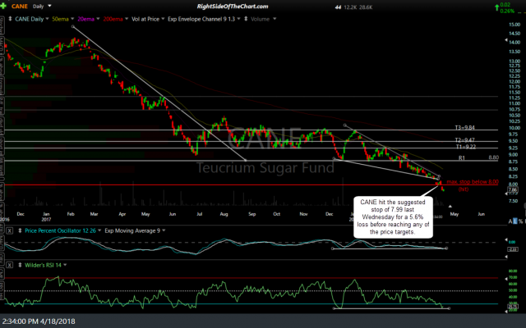Click the Jun label at right of time axis
Screen dimensions: 526x328
click(x=481, y=214)
